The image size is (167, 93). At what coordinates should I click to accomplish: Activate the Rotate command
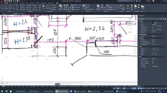pos(29,5)
